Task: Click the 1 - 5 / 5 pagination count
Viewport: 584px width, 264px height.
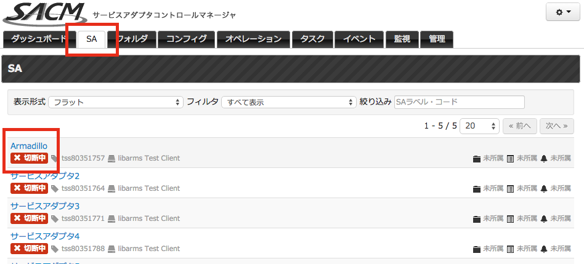Action: coord(440,126)
